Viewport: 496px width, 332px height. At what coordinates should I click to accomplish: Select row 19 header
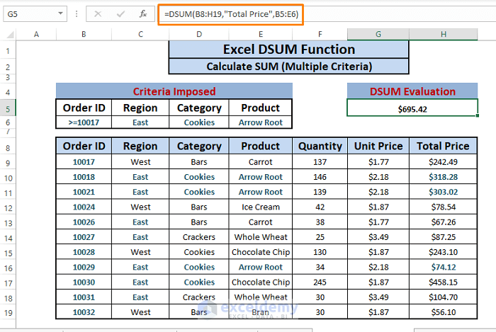click(8, 311)
